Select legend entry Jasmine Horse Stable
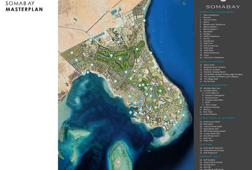252x170 pixels. click(211, 126)
